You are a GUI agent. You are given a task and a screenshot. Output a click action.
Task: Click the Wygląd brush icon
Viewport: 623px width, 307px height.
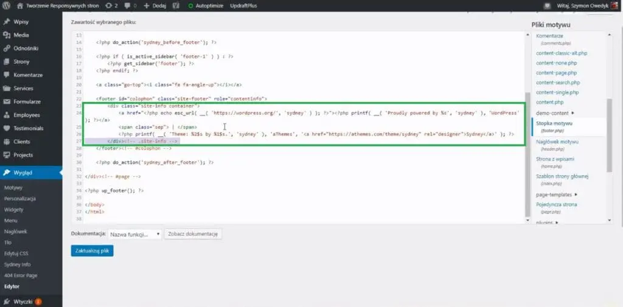point(6,173)
